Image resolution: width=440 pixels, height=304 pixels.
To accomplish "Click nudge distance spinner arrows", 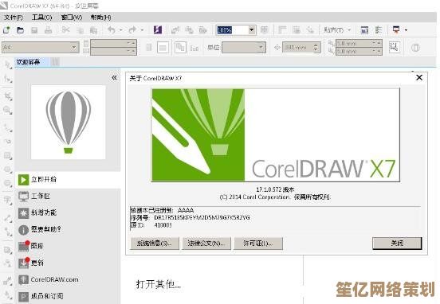I will coord(316,48).
